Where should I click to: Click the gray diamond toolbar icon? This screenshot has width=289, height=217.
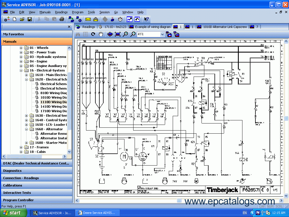pyautogui.click(x=105, y=19)
